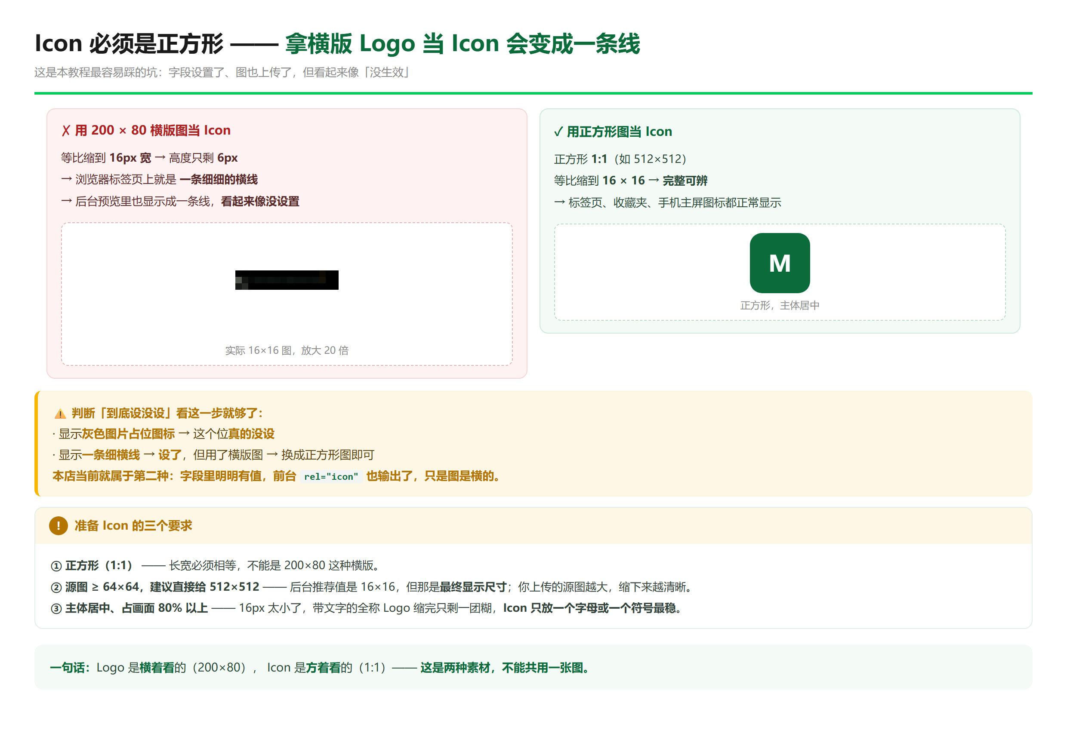Click the green M square icon
The height and width of the screenshot is (736, 1067).
[780, 263]
